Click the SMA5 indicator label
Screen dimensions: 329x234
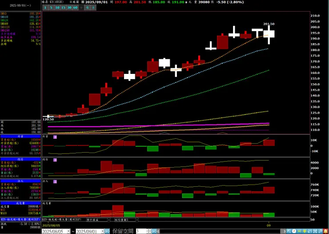[x=4, y=13]
